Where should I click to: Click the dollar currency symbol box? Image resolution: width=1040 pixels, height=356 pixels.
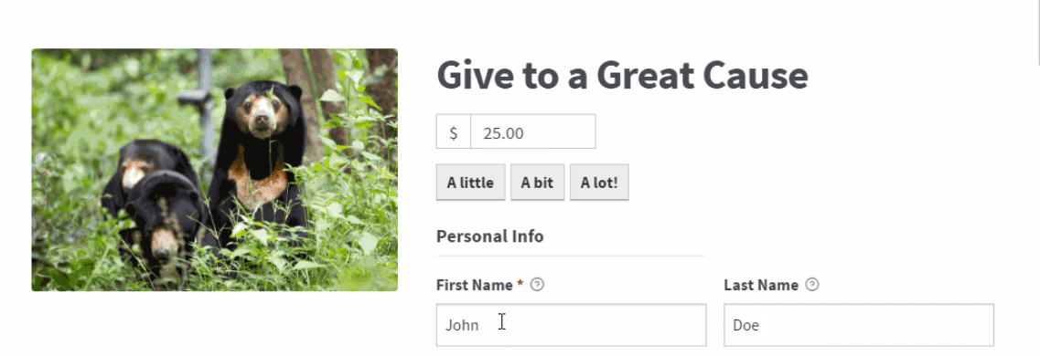click(454, 131)
